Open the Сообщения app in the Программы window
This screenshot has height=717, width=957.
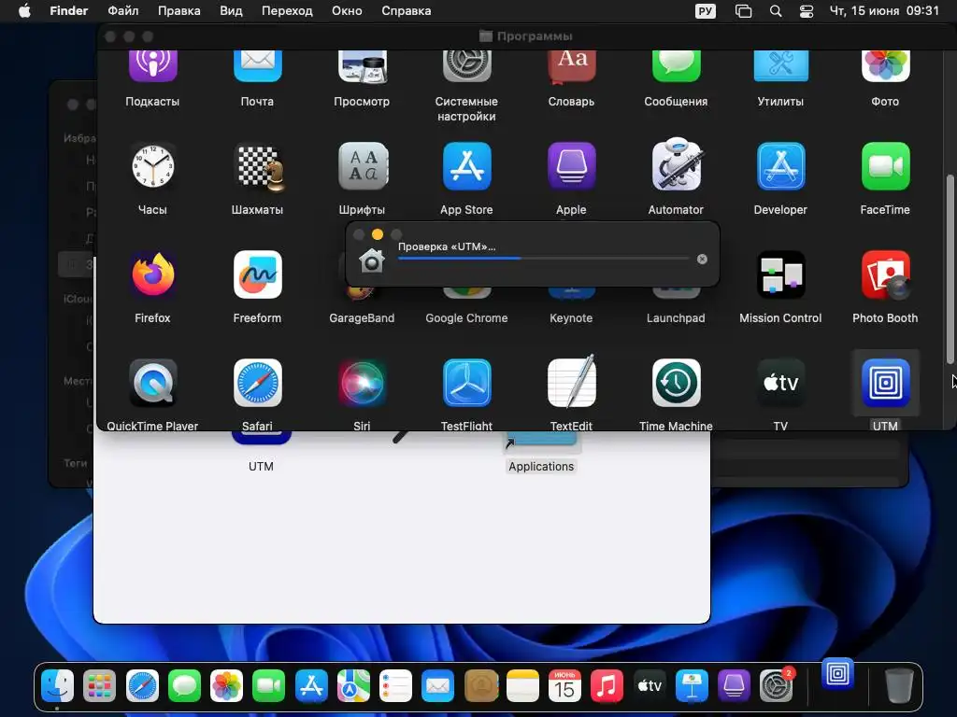tap(676, 66)
